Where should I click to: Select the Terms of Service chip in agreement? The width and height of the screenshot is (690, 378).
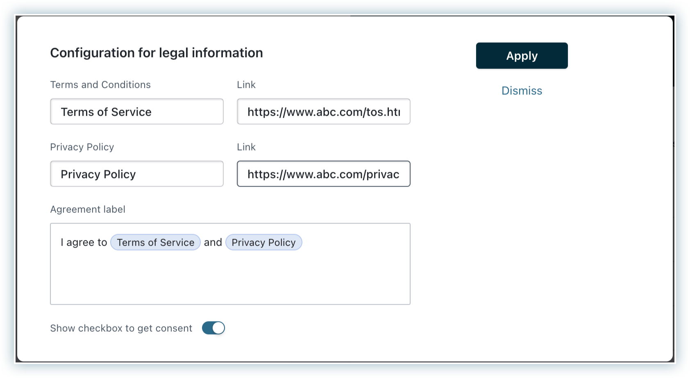tap(155, 242)
